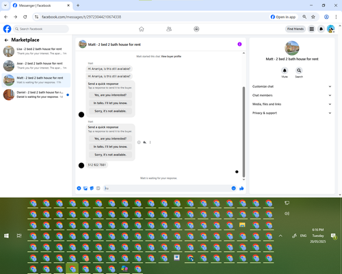Go to the Facebook Home feed icon
This screenshot has width=342, height=274.
point(142,29)
